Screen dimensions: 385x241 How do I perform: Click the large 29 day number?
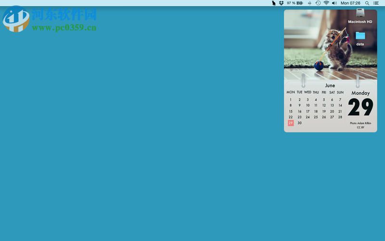pos(360,107)
